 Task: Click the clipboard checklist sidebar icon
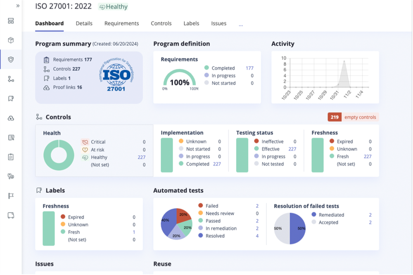point(11,157)
